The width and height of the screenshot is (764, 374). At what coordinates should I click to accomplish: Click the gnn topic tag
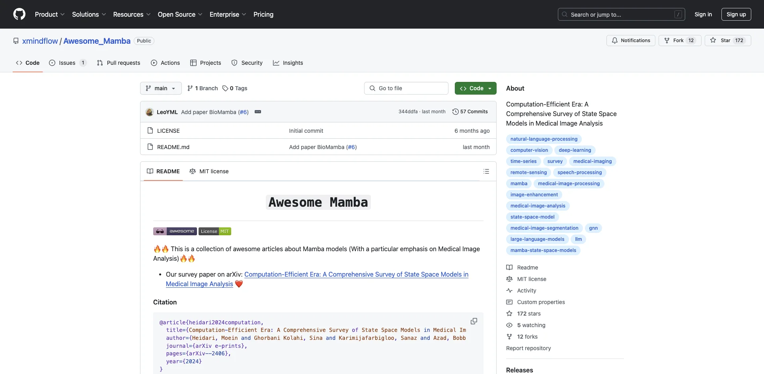click(x=593, y=228)
